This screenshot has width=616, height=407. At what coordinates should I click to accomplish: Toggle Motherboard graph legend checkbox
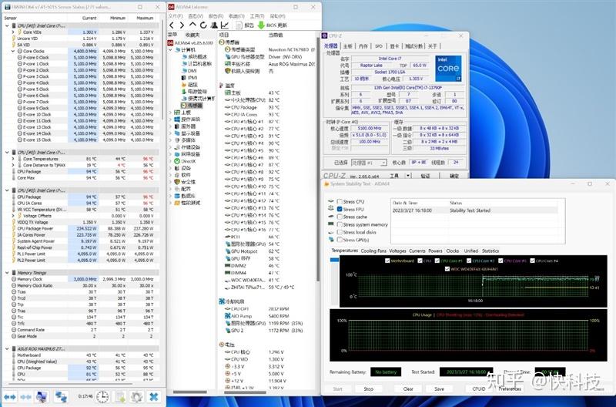(x=388, y=261)
